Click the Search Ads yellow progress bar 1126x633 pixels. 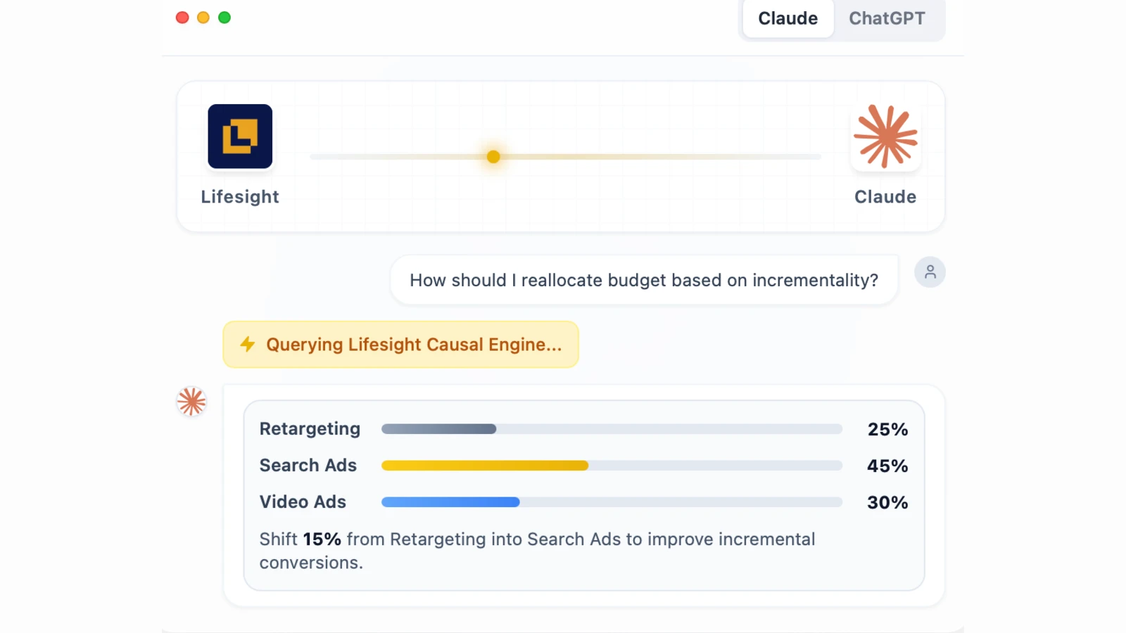pyautogui.click(x=612, y=466)
